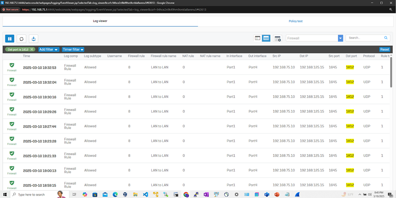396x198 pixels.
Task: Open Microsoft Edge from the taskbar
Action: (115, 194)
